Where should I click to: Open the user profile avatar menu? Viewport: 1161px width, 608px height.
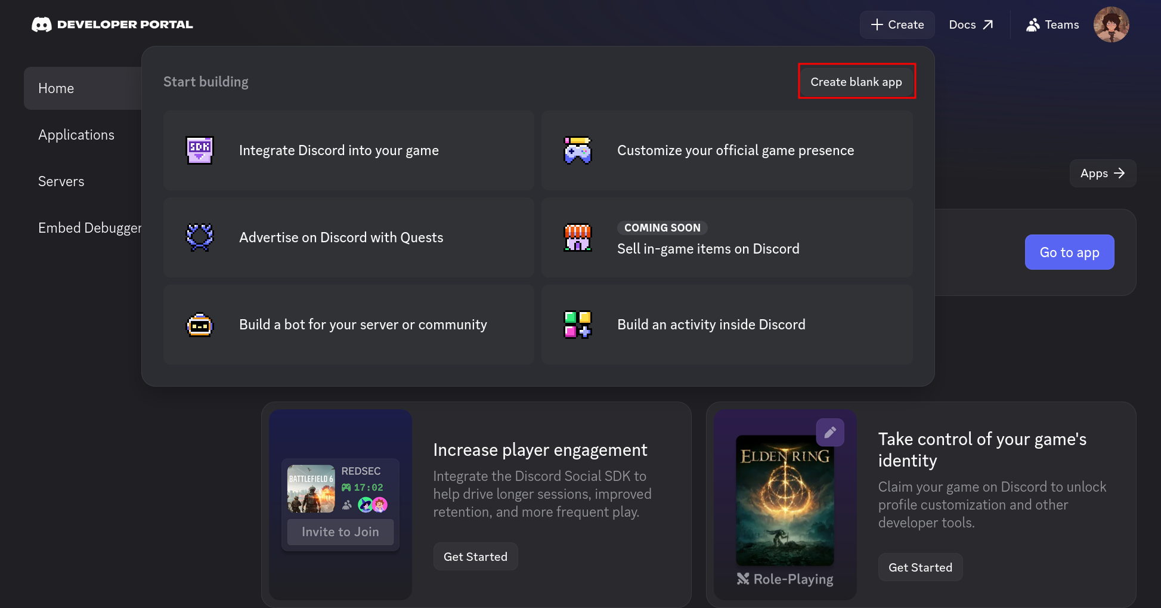pos(1111,24)
